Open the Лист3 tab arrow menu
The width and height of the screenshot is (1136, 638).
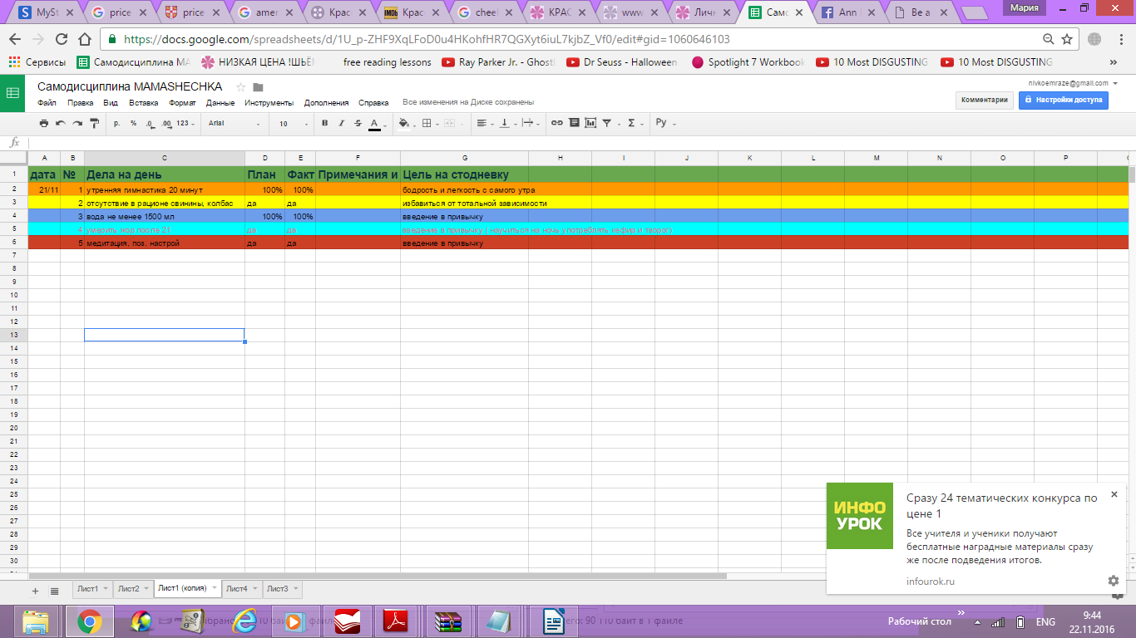coord(296,589)
